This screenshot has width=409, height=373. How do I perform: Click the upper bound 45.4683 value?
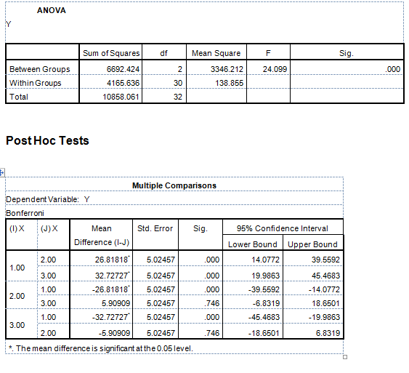click(325, 276)
